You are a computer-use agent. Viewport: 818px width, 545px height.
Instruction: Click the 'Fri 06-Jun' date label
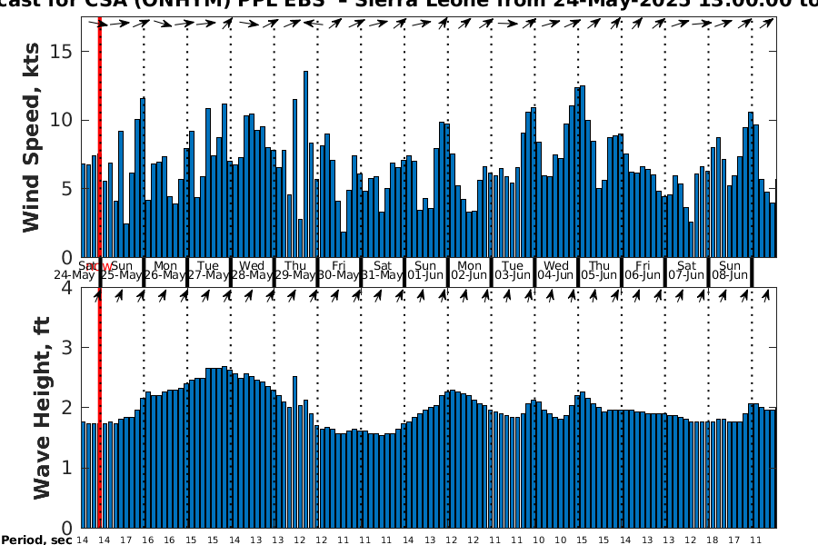coord(643,270)
